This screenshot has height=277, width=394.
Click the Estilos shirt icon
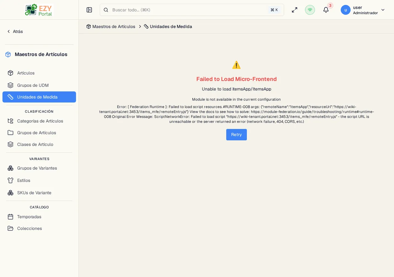coord(10,180)
